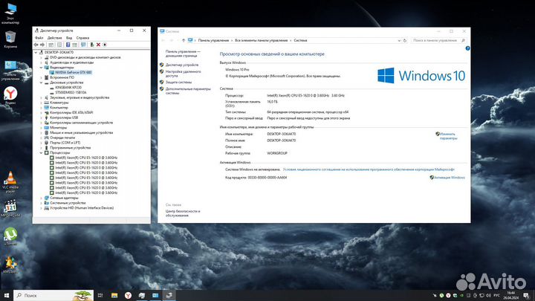
Task: Click Панель управления breadcrumb in address bar
Action: click(213, 40)
